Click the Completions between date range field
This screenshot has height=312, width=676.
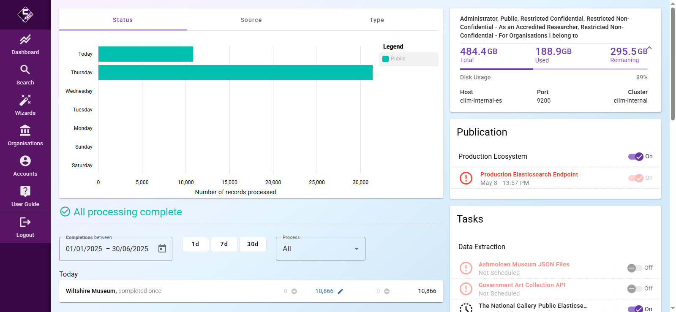pyautogui.click(x=108, y=249)
